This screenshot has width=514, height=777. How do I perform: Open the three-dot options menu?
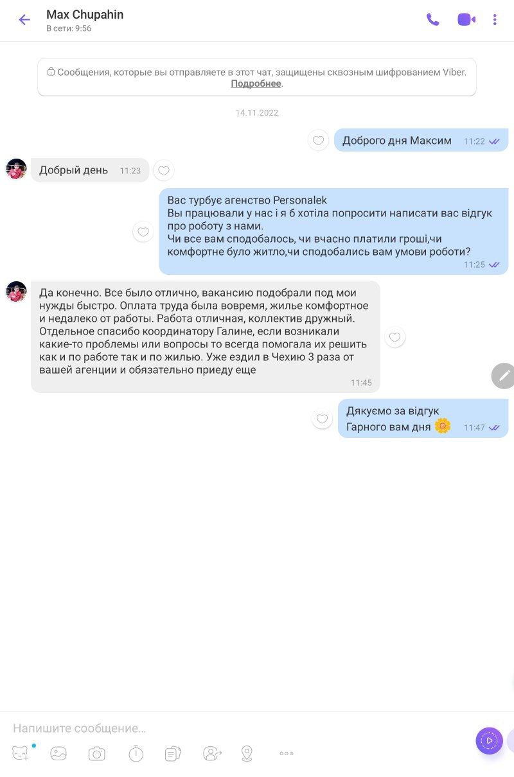coord(495,20)
